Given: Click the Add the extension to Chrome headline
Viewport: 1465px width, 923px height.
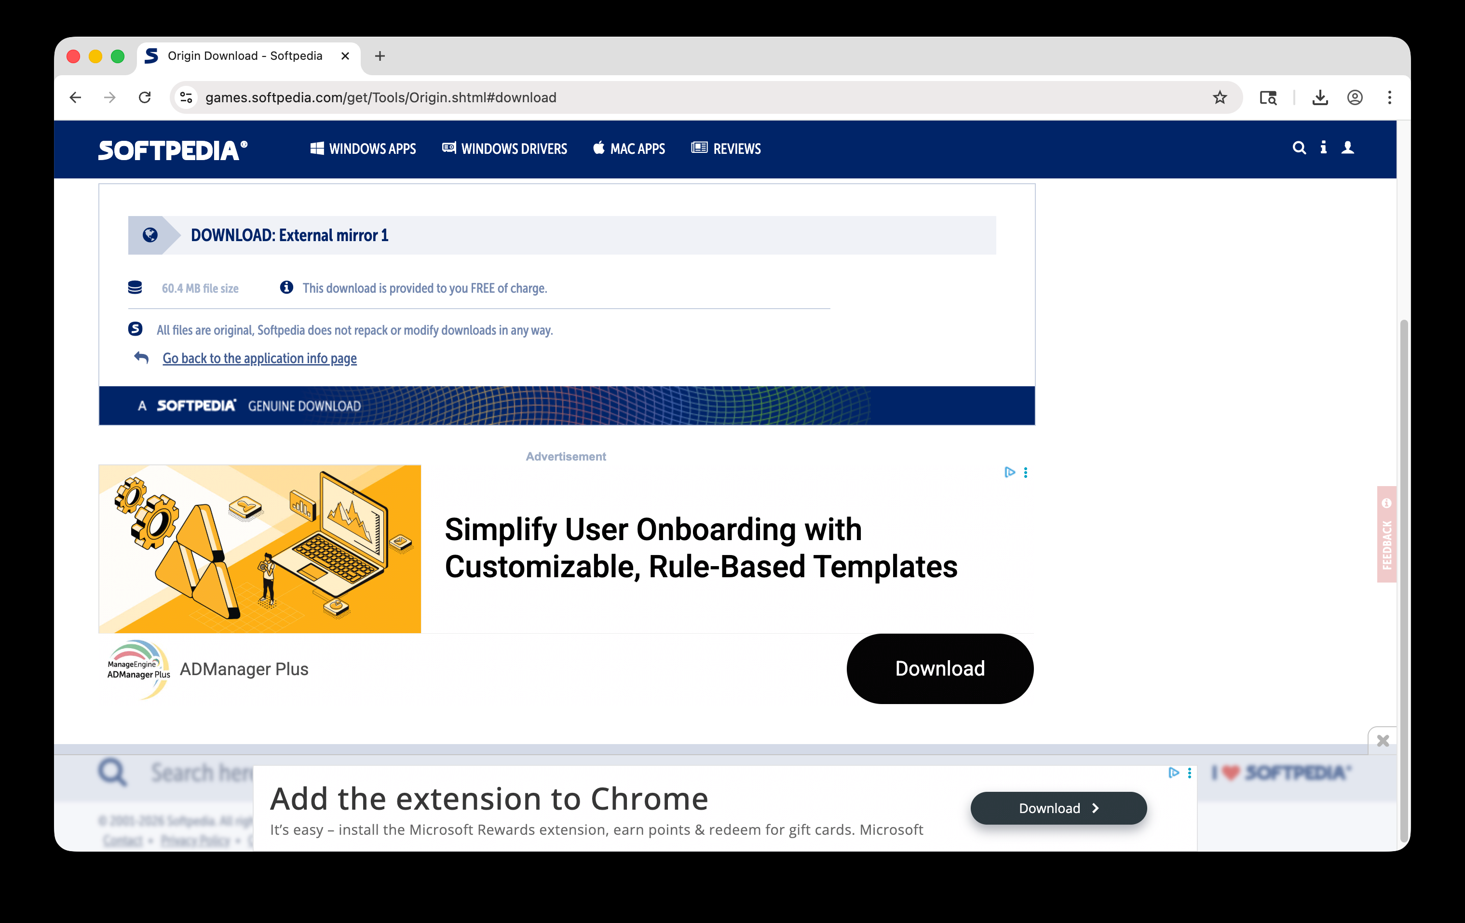Looking at the screenshot, I should (x=489, y=799).
